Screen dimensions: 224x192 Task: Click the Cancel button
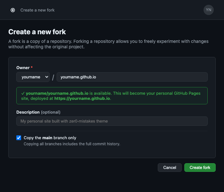pyautogui.click(x=170, y=167)
